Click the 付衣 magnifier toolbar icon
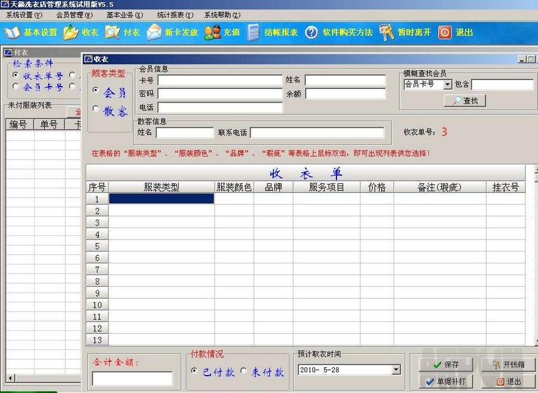 pos(112,32)
